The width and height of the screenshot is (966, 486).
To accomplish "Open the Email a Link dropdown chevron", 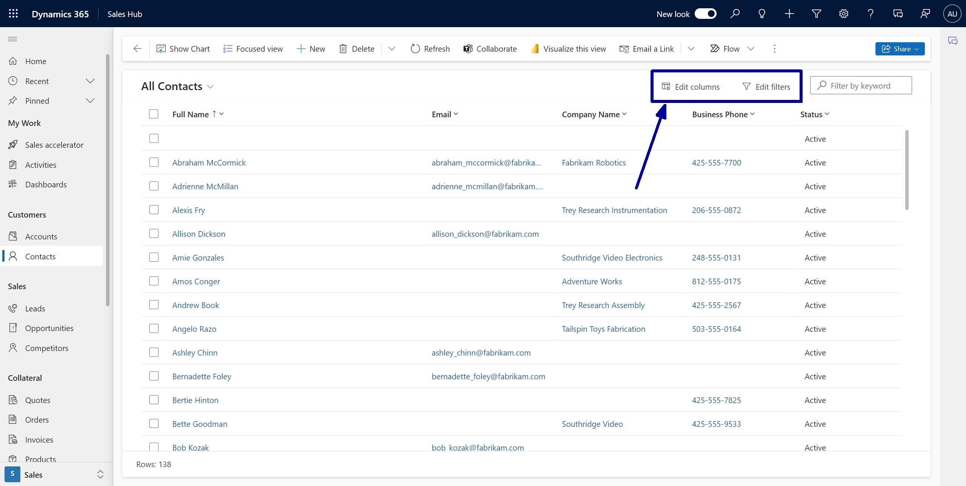I will click(691, 49).
